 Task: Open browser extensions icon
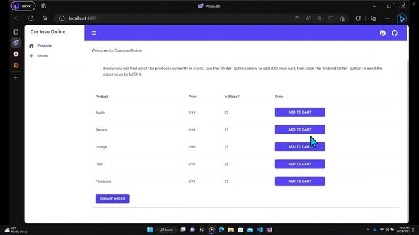point(358,18)
